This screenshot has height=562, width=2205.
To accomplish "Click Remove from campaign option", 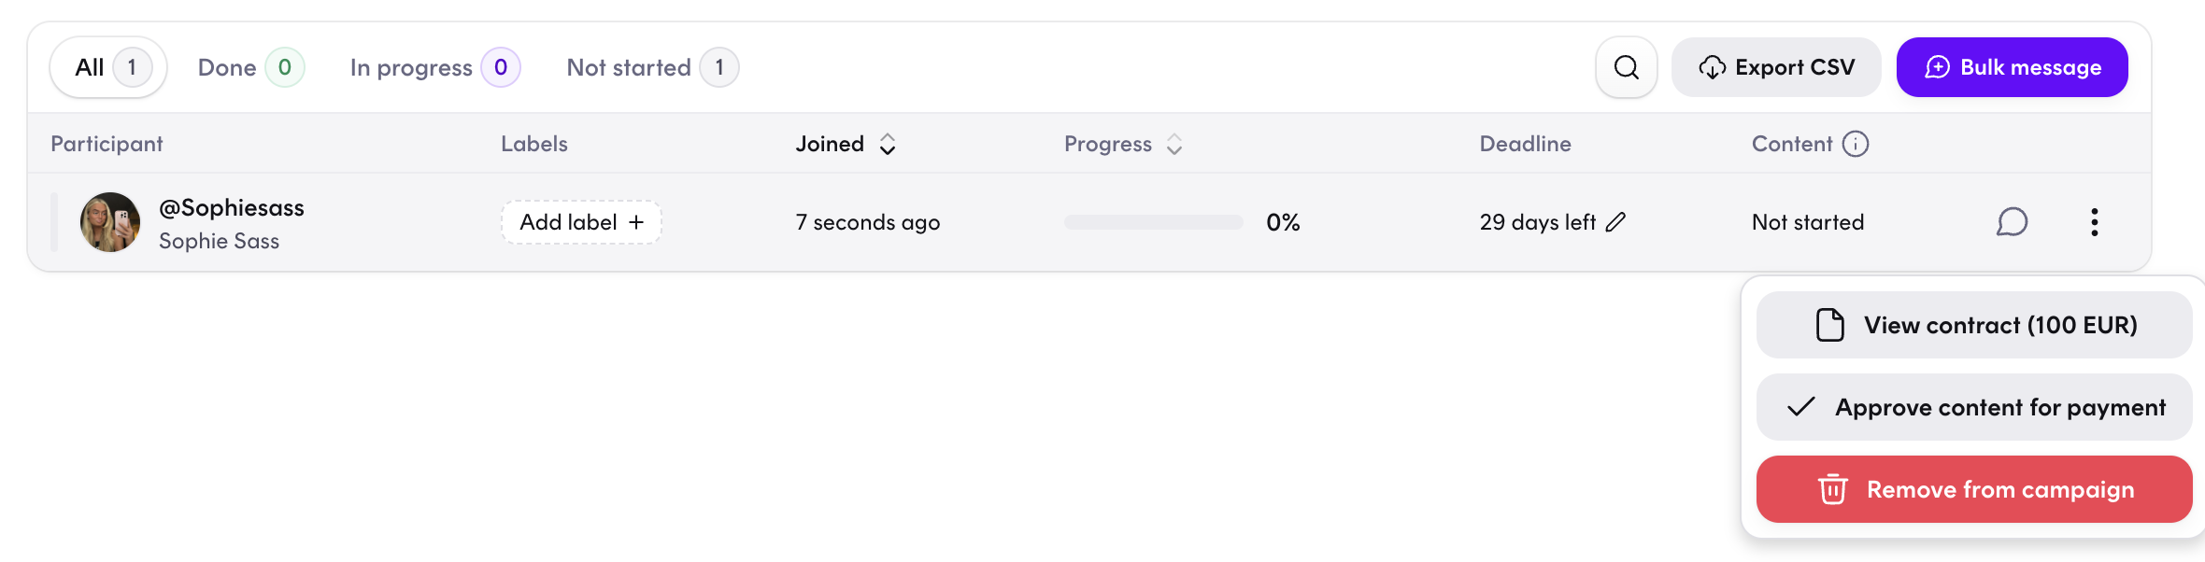I will 1973,489.
